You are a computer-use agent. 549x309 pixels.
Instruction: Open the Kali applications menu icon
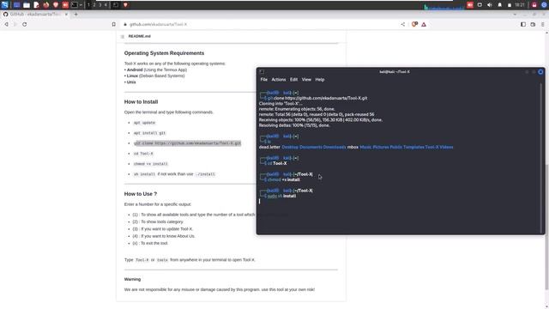tap(4, 5)
